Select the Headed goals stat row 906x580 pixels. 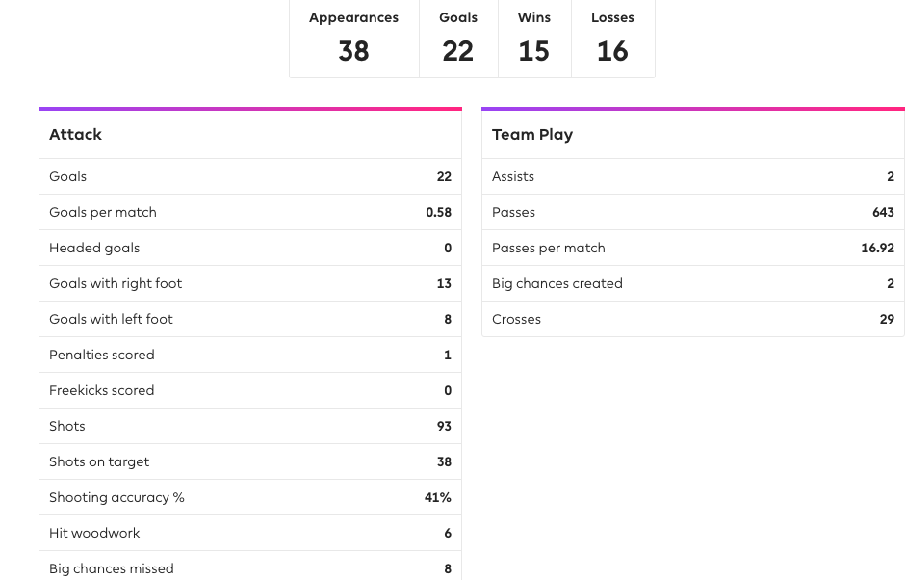pos(249,248)
